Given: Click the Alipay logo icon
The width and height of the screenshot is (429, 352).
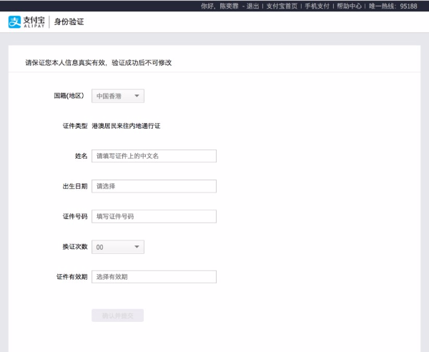Looking at the screenshot, I should (x=15, y=22).
